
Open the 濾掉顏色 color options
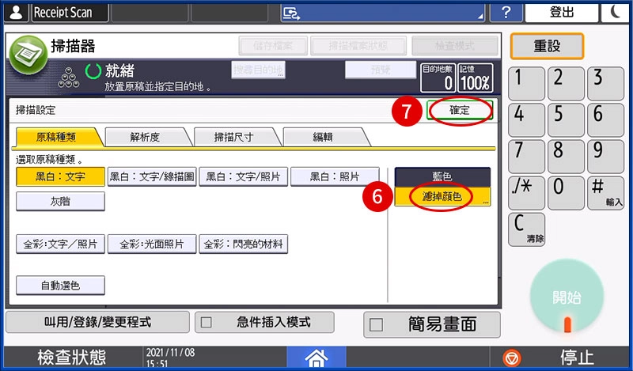pyautogui.click(x=442, y=196)
